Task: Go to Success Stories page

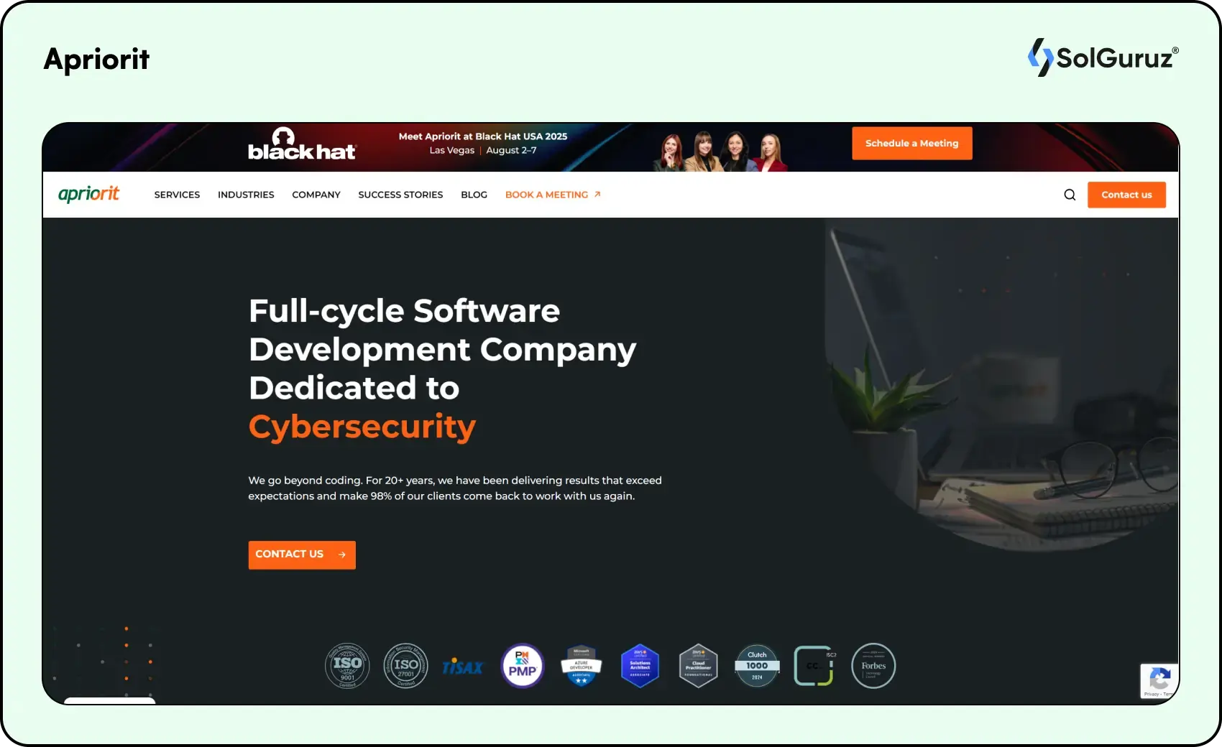Action: pos(400,195)
